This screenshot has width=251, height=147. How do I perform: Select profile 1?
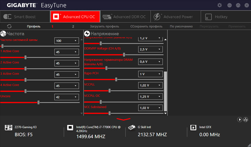(x=52, y=26)
